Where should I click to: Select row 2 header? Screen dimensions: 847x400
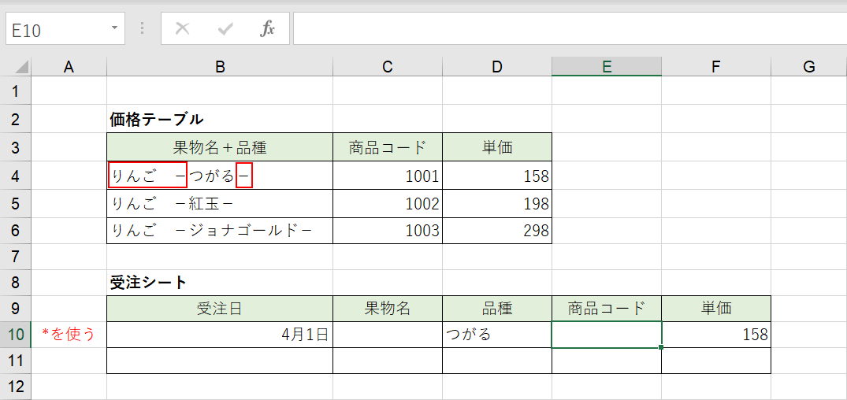point(15,119)
